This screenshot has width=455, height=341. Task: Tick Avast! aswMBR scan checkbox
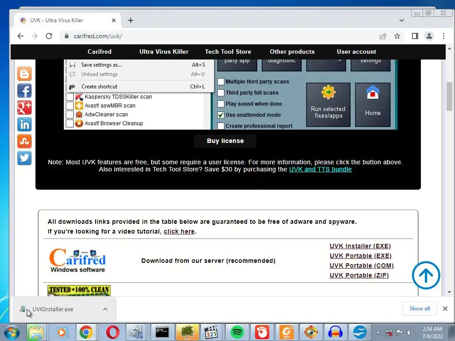[70, 106]
